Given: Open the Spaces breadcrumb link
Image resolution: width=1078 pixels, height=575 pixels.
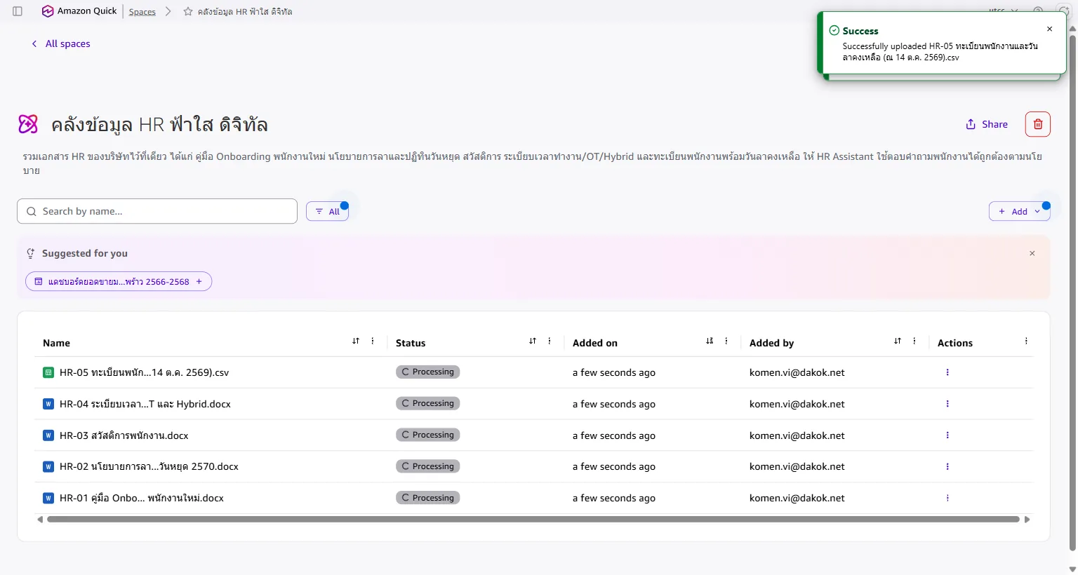Looking at the screenshot, I should pyautogui.click(x=142, y=12).
